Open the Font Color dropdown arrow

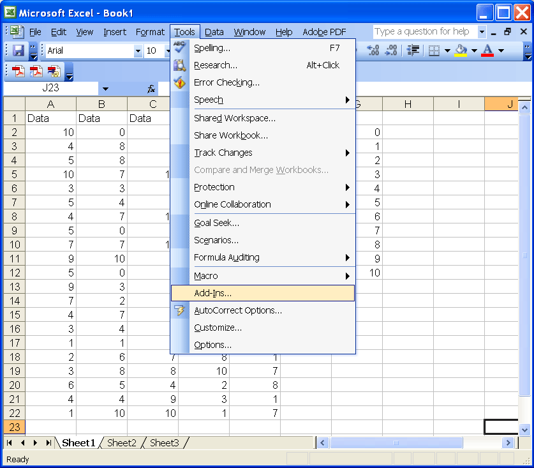click(501, 51)
